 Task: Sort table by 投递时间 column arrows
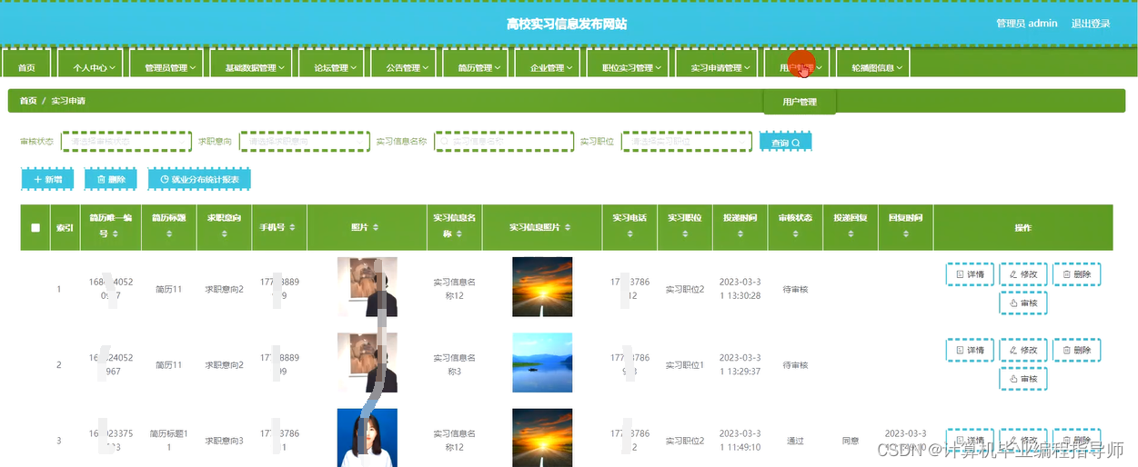(x=740, y=234)
